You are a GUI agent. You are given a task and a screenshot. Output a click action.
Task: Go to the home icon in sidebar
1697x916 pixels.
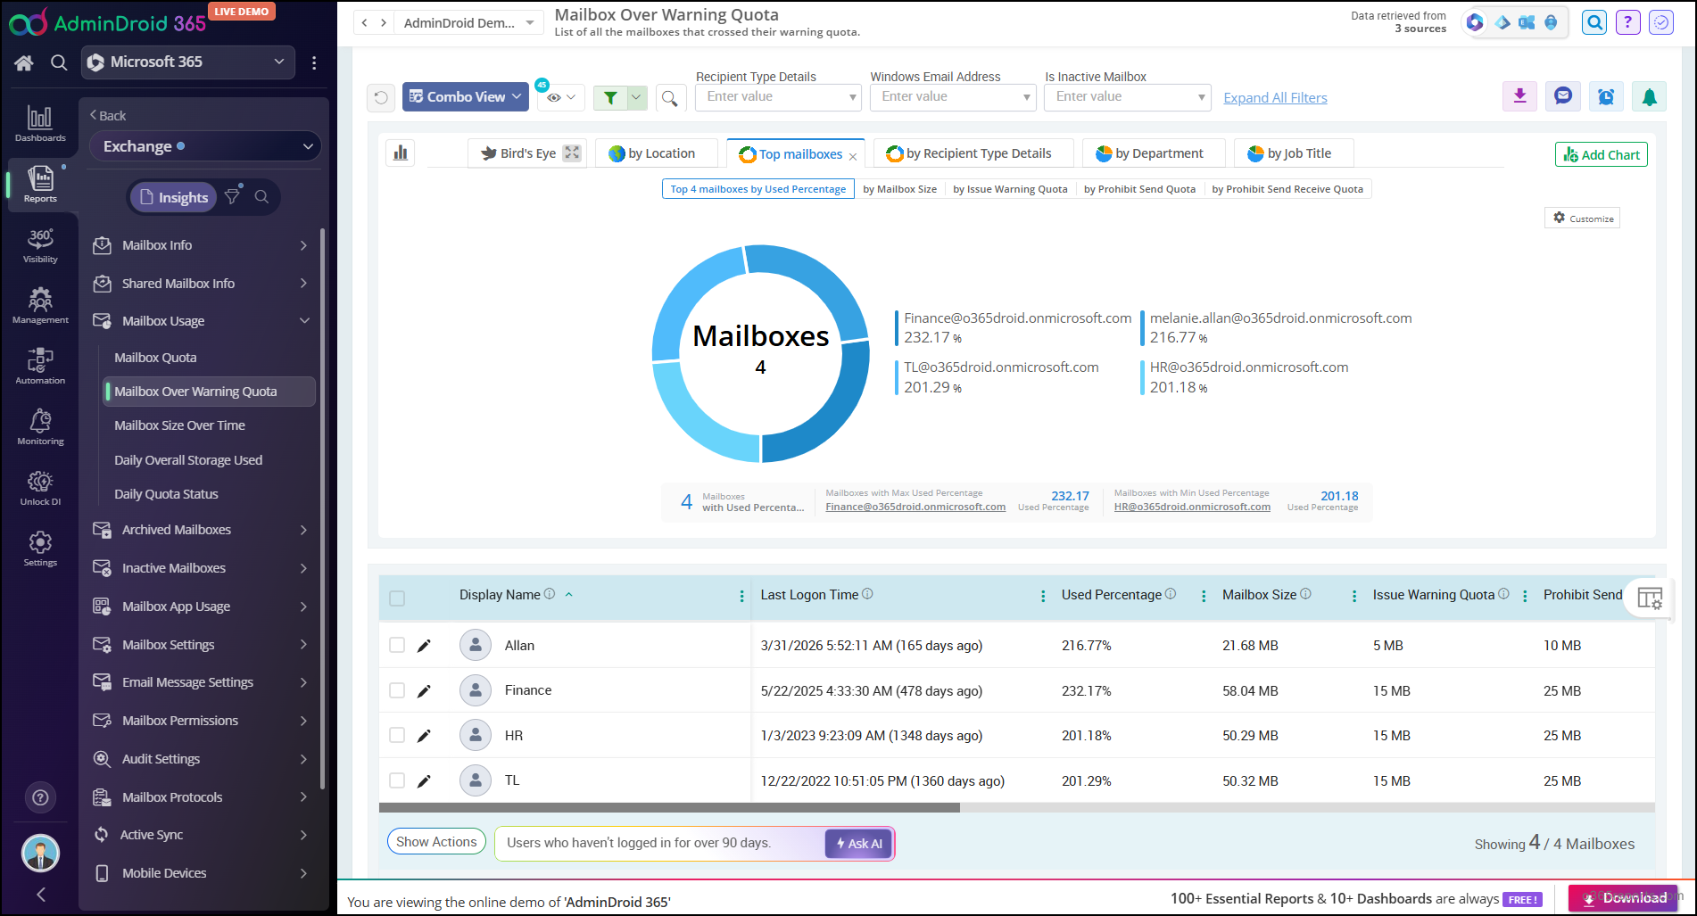click(x=24, y=62)
